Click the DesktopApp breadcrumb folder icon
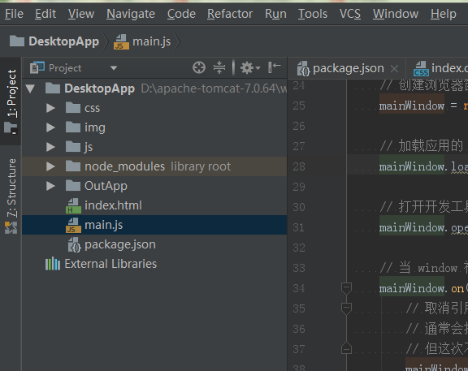 pos(17,41)
